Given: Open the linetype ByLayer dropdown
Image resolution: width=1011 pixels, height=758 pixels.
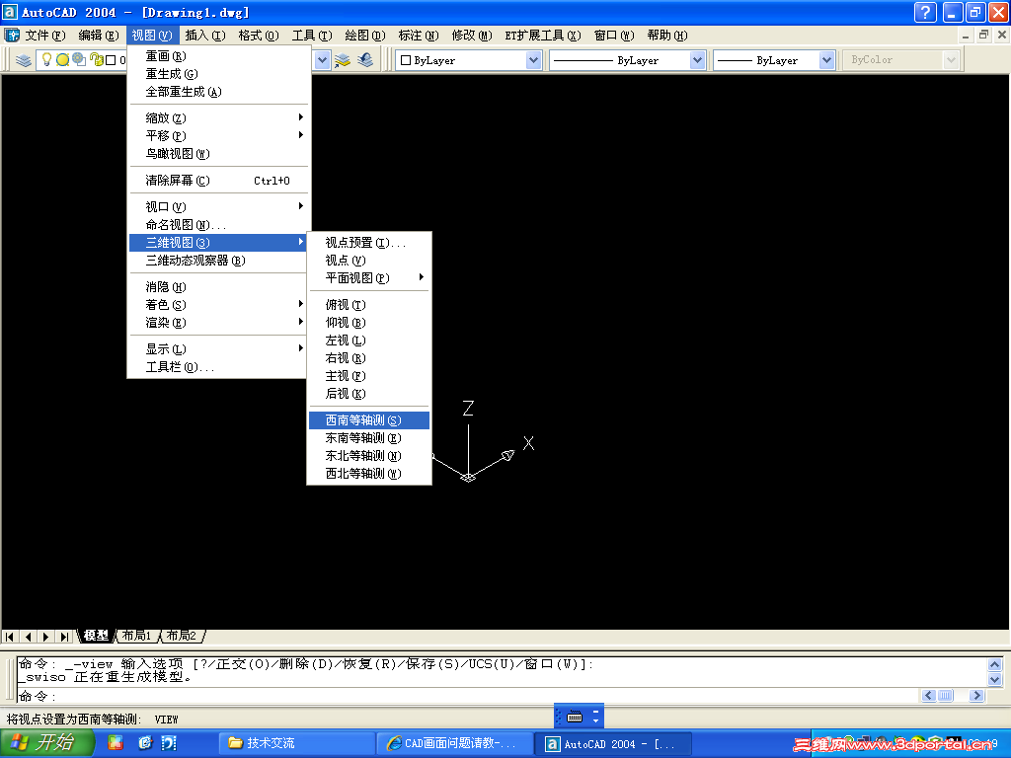Looking at the screenshot, I should [697, 60].
